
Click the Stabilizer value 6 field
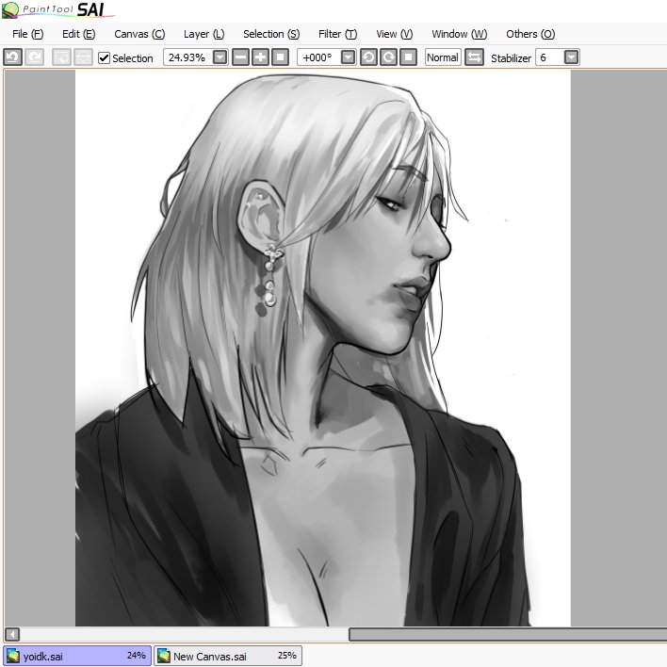(549, 57)
